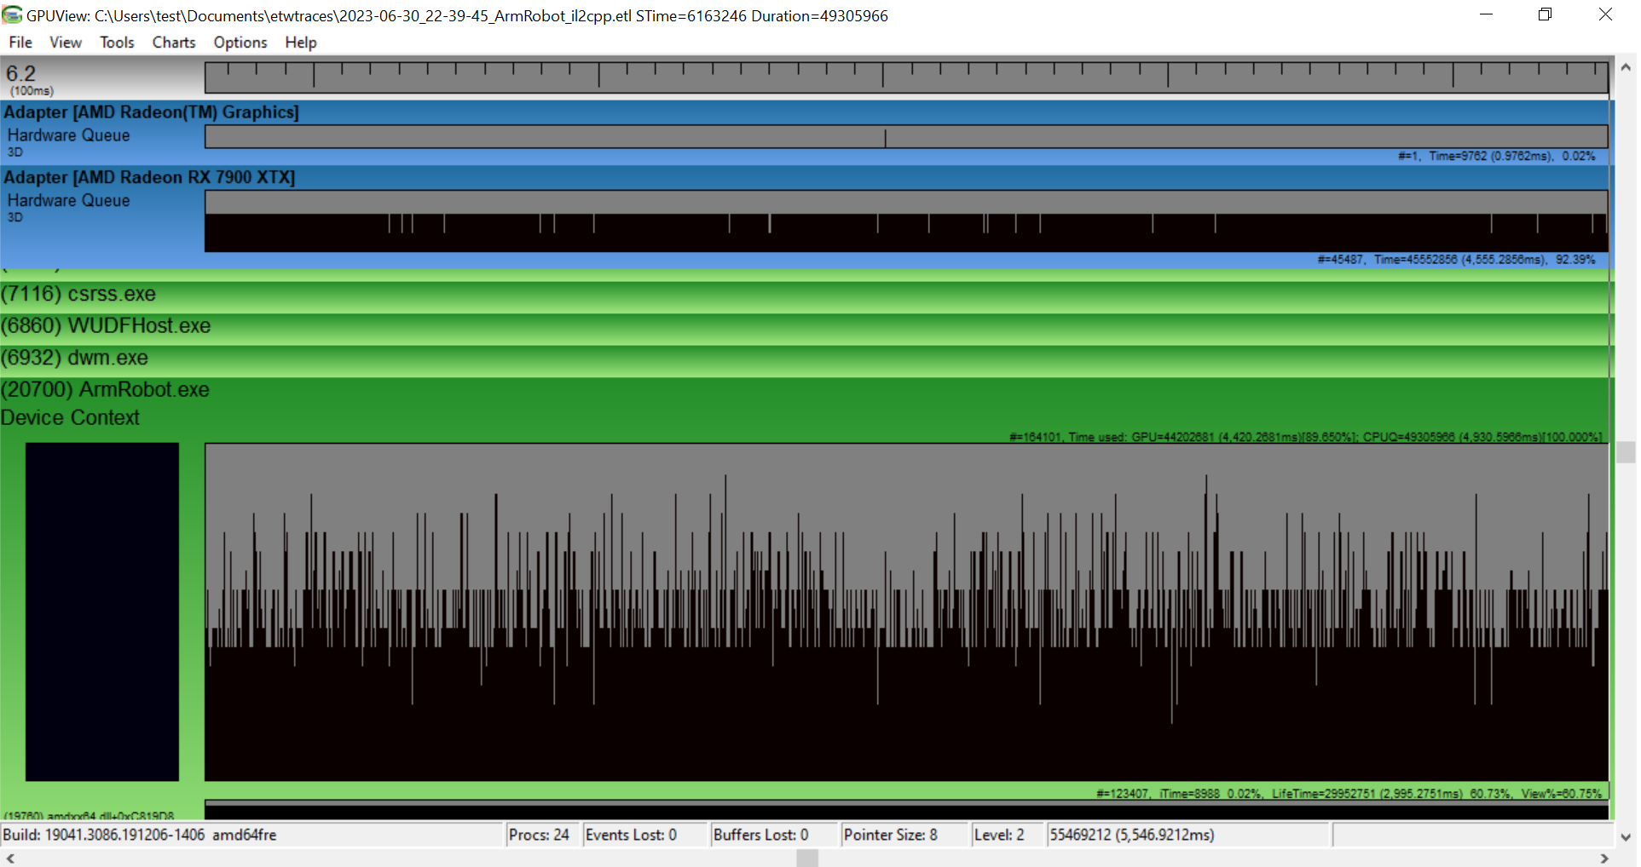Restore down the GPUView window
Screen dimensions: 1641x867
click(x=1545, y=14)
